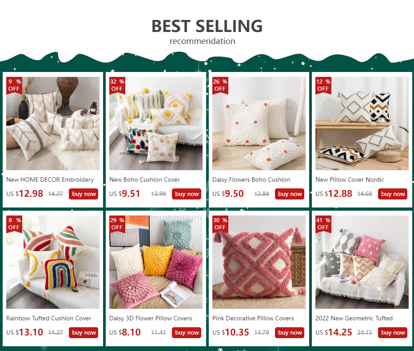Open the 2022 New Geometric Tufted title
Viewport: 414px width, 351px height.
point(354,318)
